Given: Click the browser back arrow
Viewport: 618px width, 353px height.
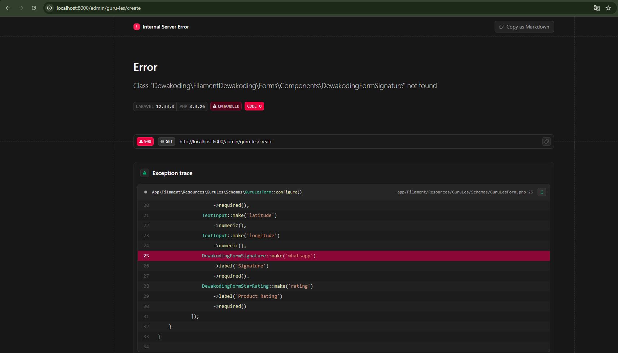Looking at the screenshot, I should 9,8.
